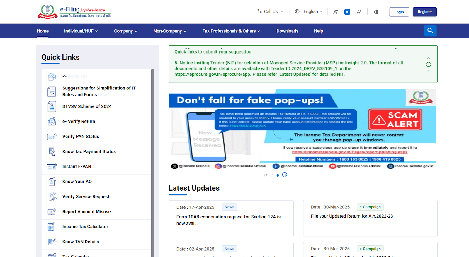
Task: Expand the Individual/HUF menu
Action: (x=81, y=31)
